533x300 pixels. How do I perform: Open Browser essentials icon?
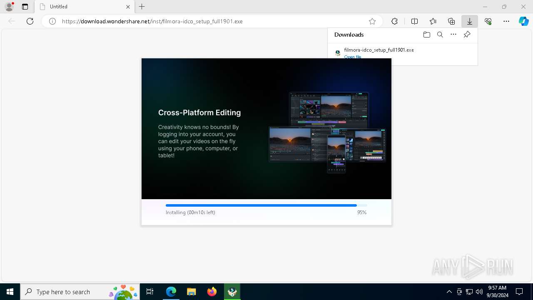tap(488, 21)
